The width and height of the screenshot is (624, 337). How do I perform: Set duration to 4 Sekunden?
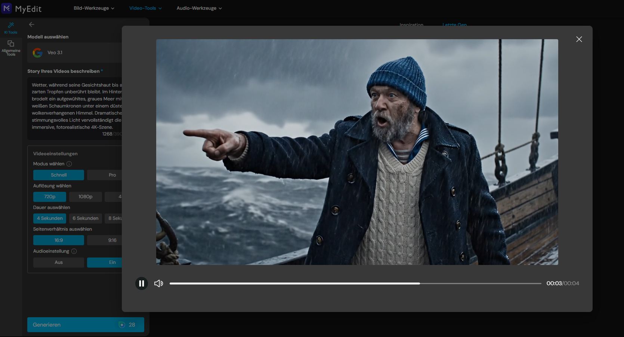click(x=50, y=218)
